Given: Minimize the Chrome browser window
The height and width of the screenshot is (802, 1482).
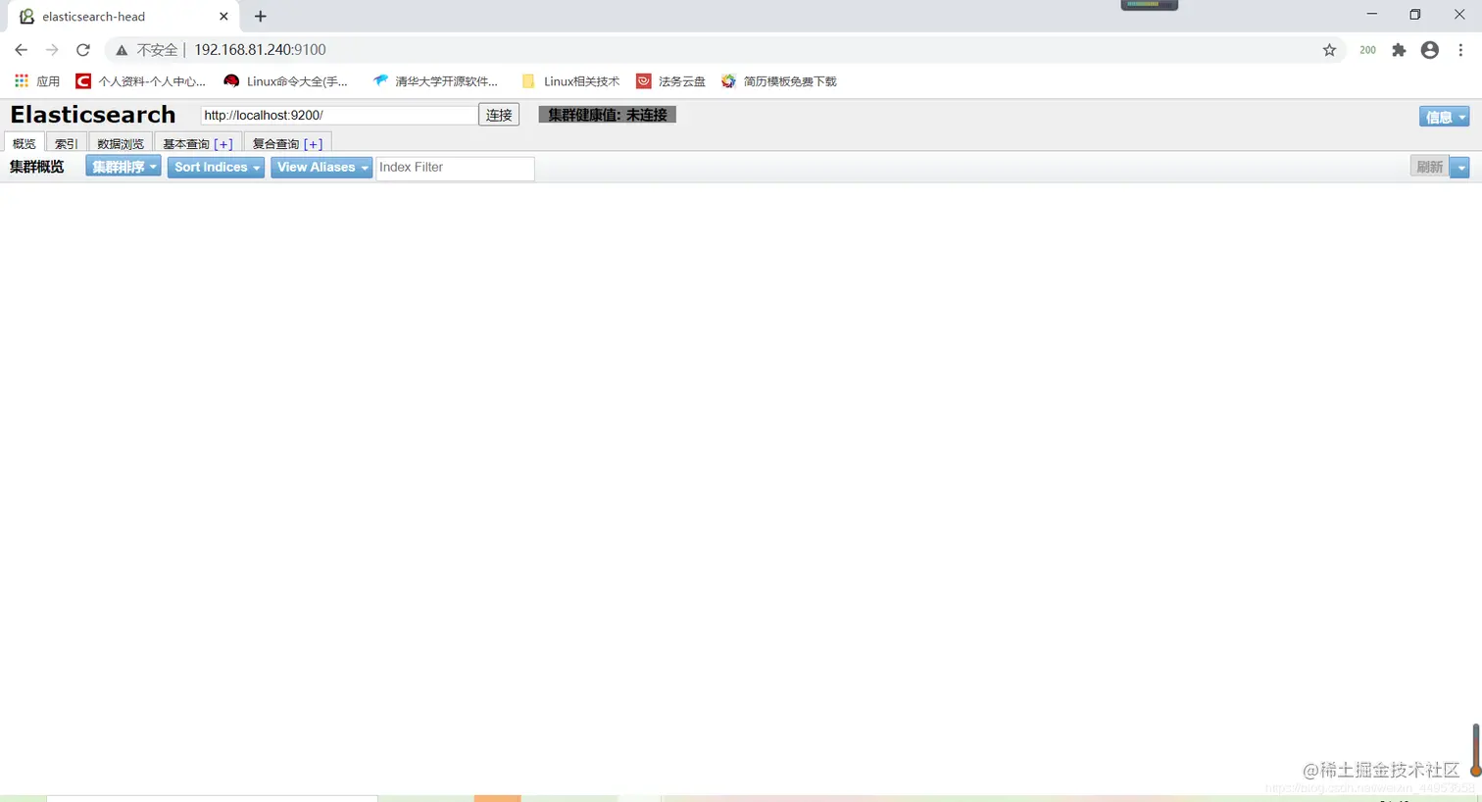Looking at the screenshot, I should [x=1372, y=15].
